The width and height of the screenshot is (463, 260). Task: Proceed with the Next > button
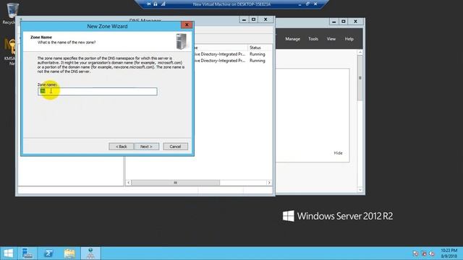[x=147, y=147]
